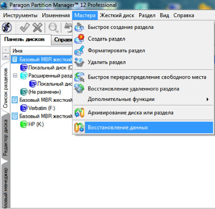Discard changes with the X icon
This screenshot has width=215, height=209.
38,27
